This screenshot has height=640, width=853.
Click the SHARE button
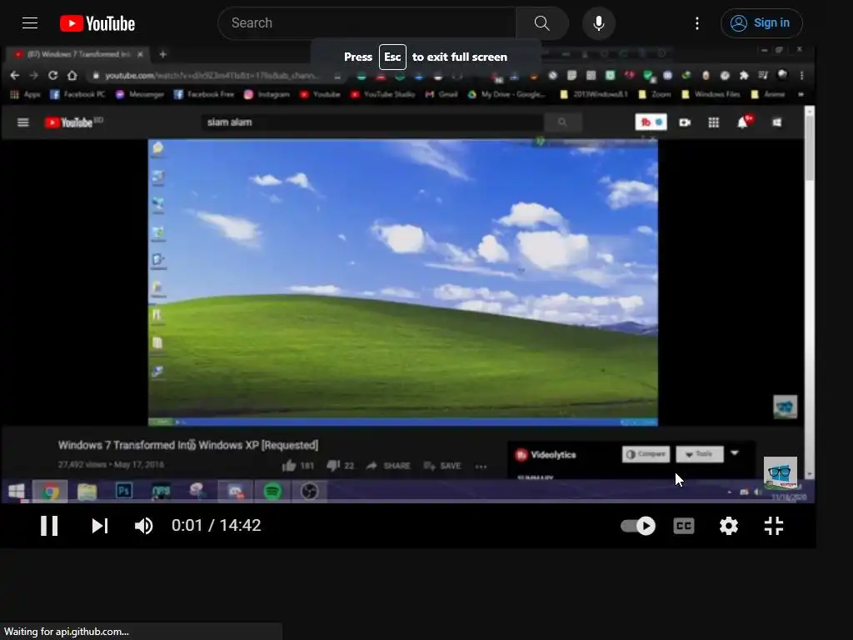pos(388,465)
